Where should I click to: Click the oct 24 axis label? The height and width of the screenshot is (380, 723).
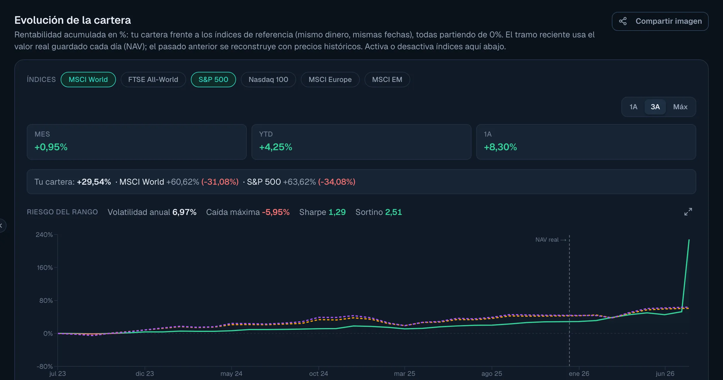point(318,373)
